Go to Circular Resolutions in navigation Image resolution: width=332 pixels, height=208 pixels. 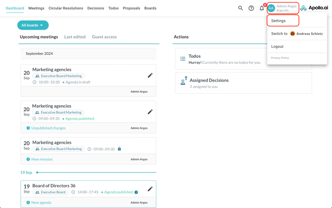(65, 8)
